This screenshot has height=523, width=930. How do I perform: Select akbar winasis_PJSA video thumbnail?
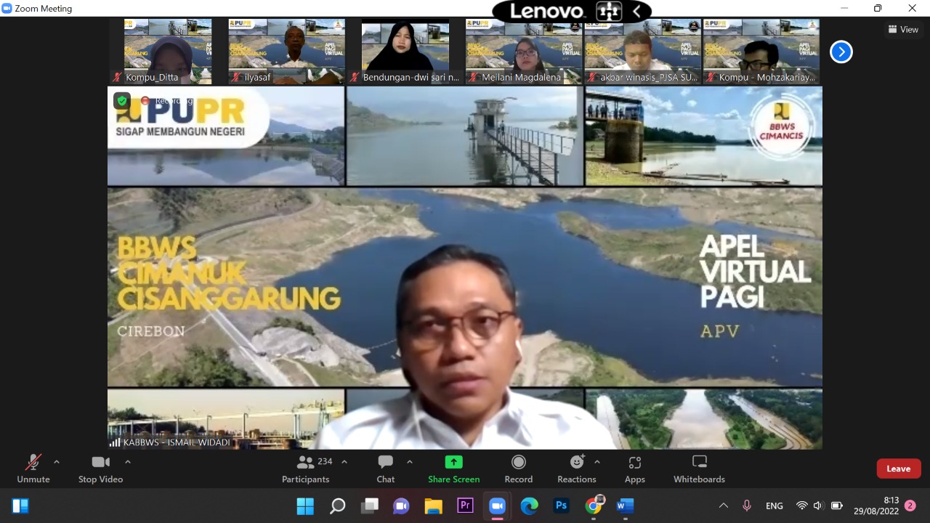coord(642,52)
